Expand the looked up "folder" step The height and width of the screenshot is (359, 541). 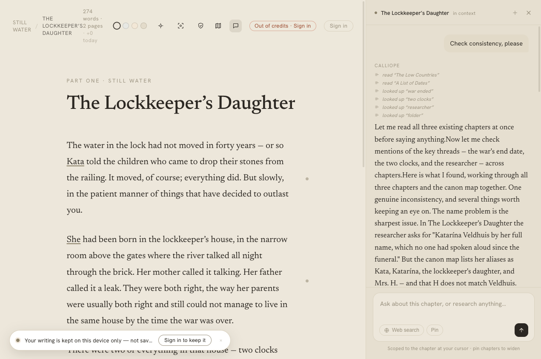point(399,115)
